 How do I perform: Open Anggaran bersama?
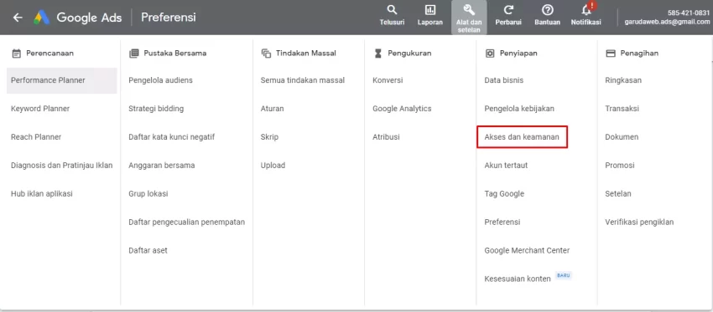pyautogui.click(x=161, y=166)
